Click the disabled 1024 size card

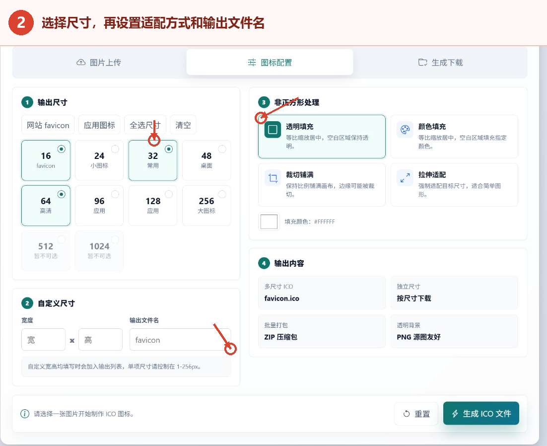coord(99,251)
